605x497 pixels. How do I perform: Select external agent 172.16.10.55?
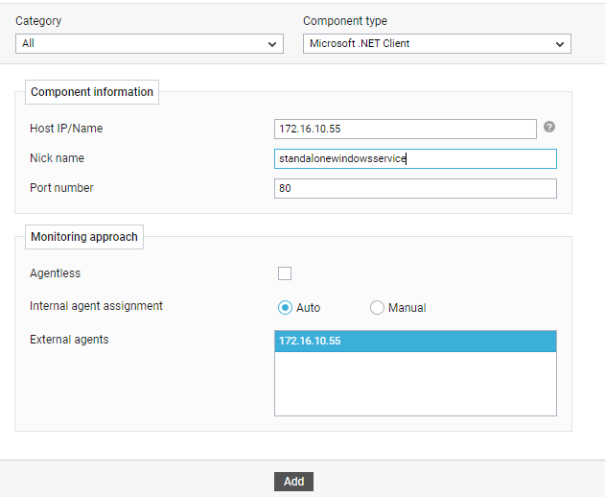(x=415, y=341)
